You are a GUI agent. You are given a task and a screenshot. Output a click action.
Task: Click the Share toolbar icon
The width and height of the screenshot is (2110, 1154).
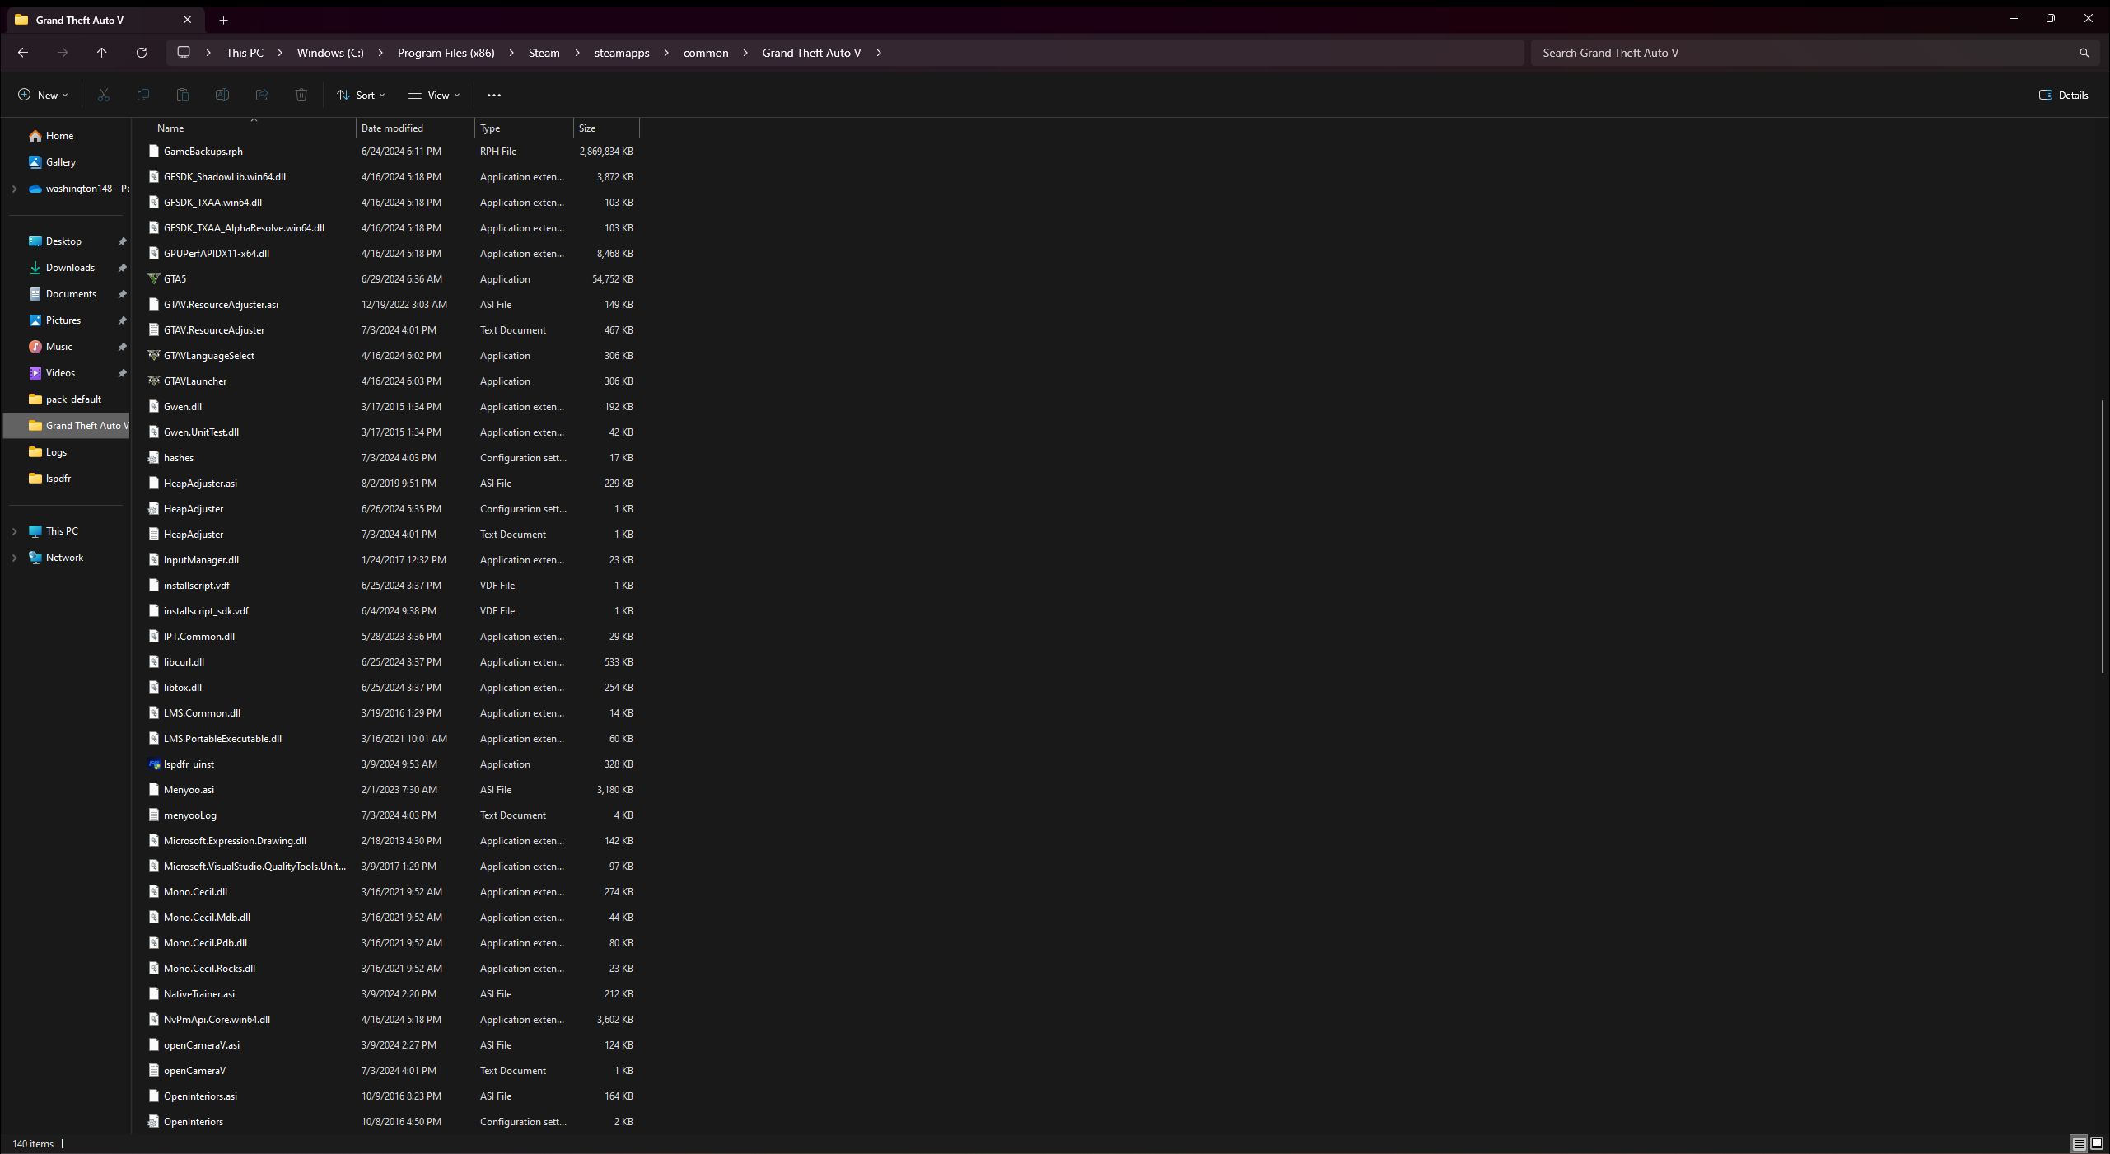coord(262,96)
